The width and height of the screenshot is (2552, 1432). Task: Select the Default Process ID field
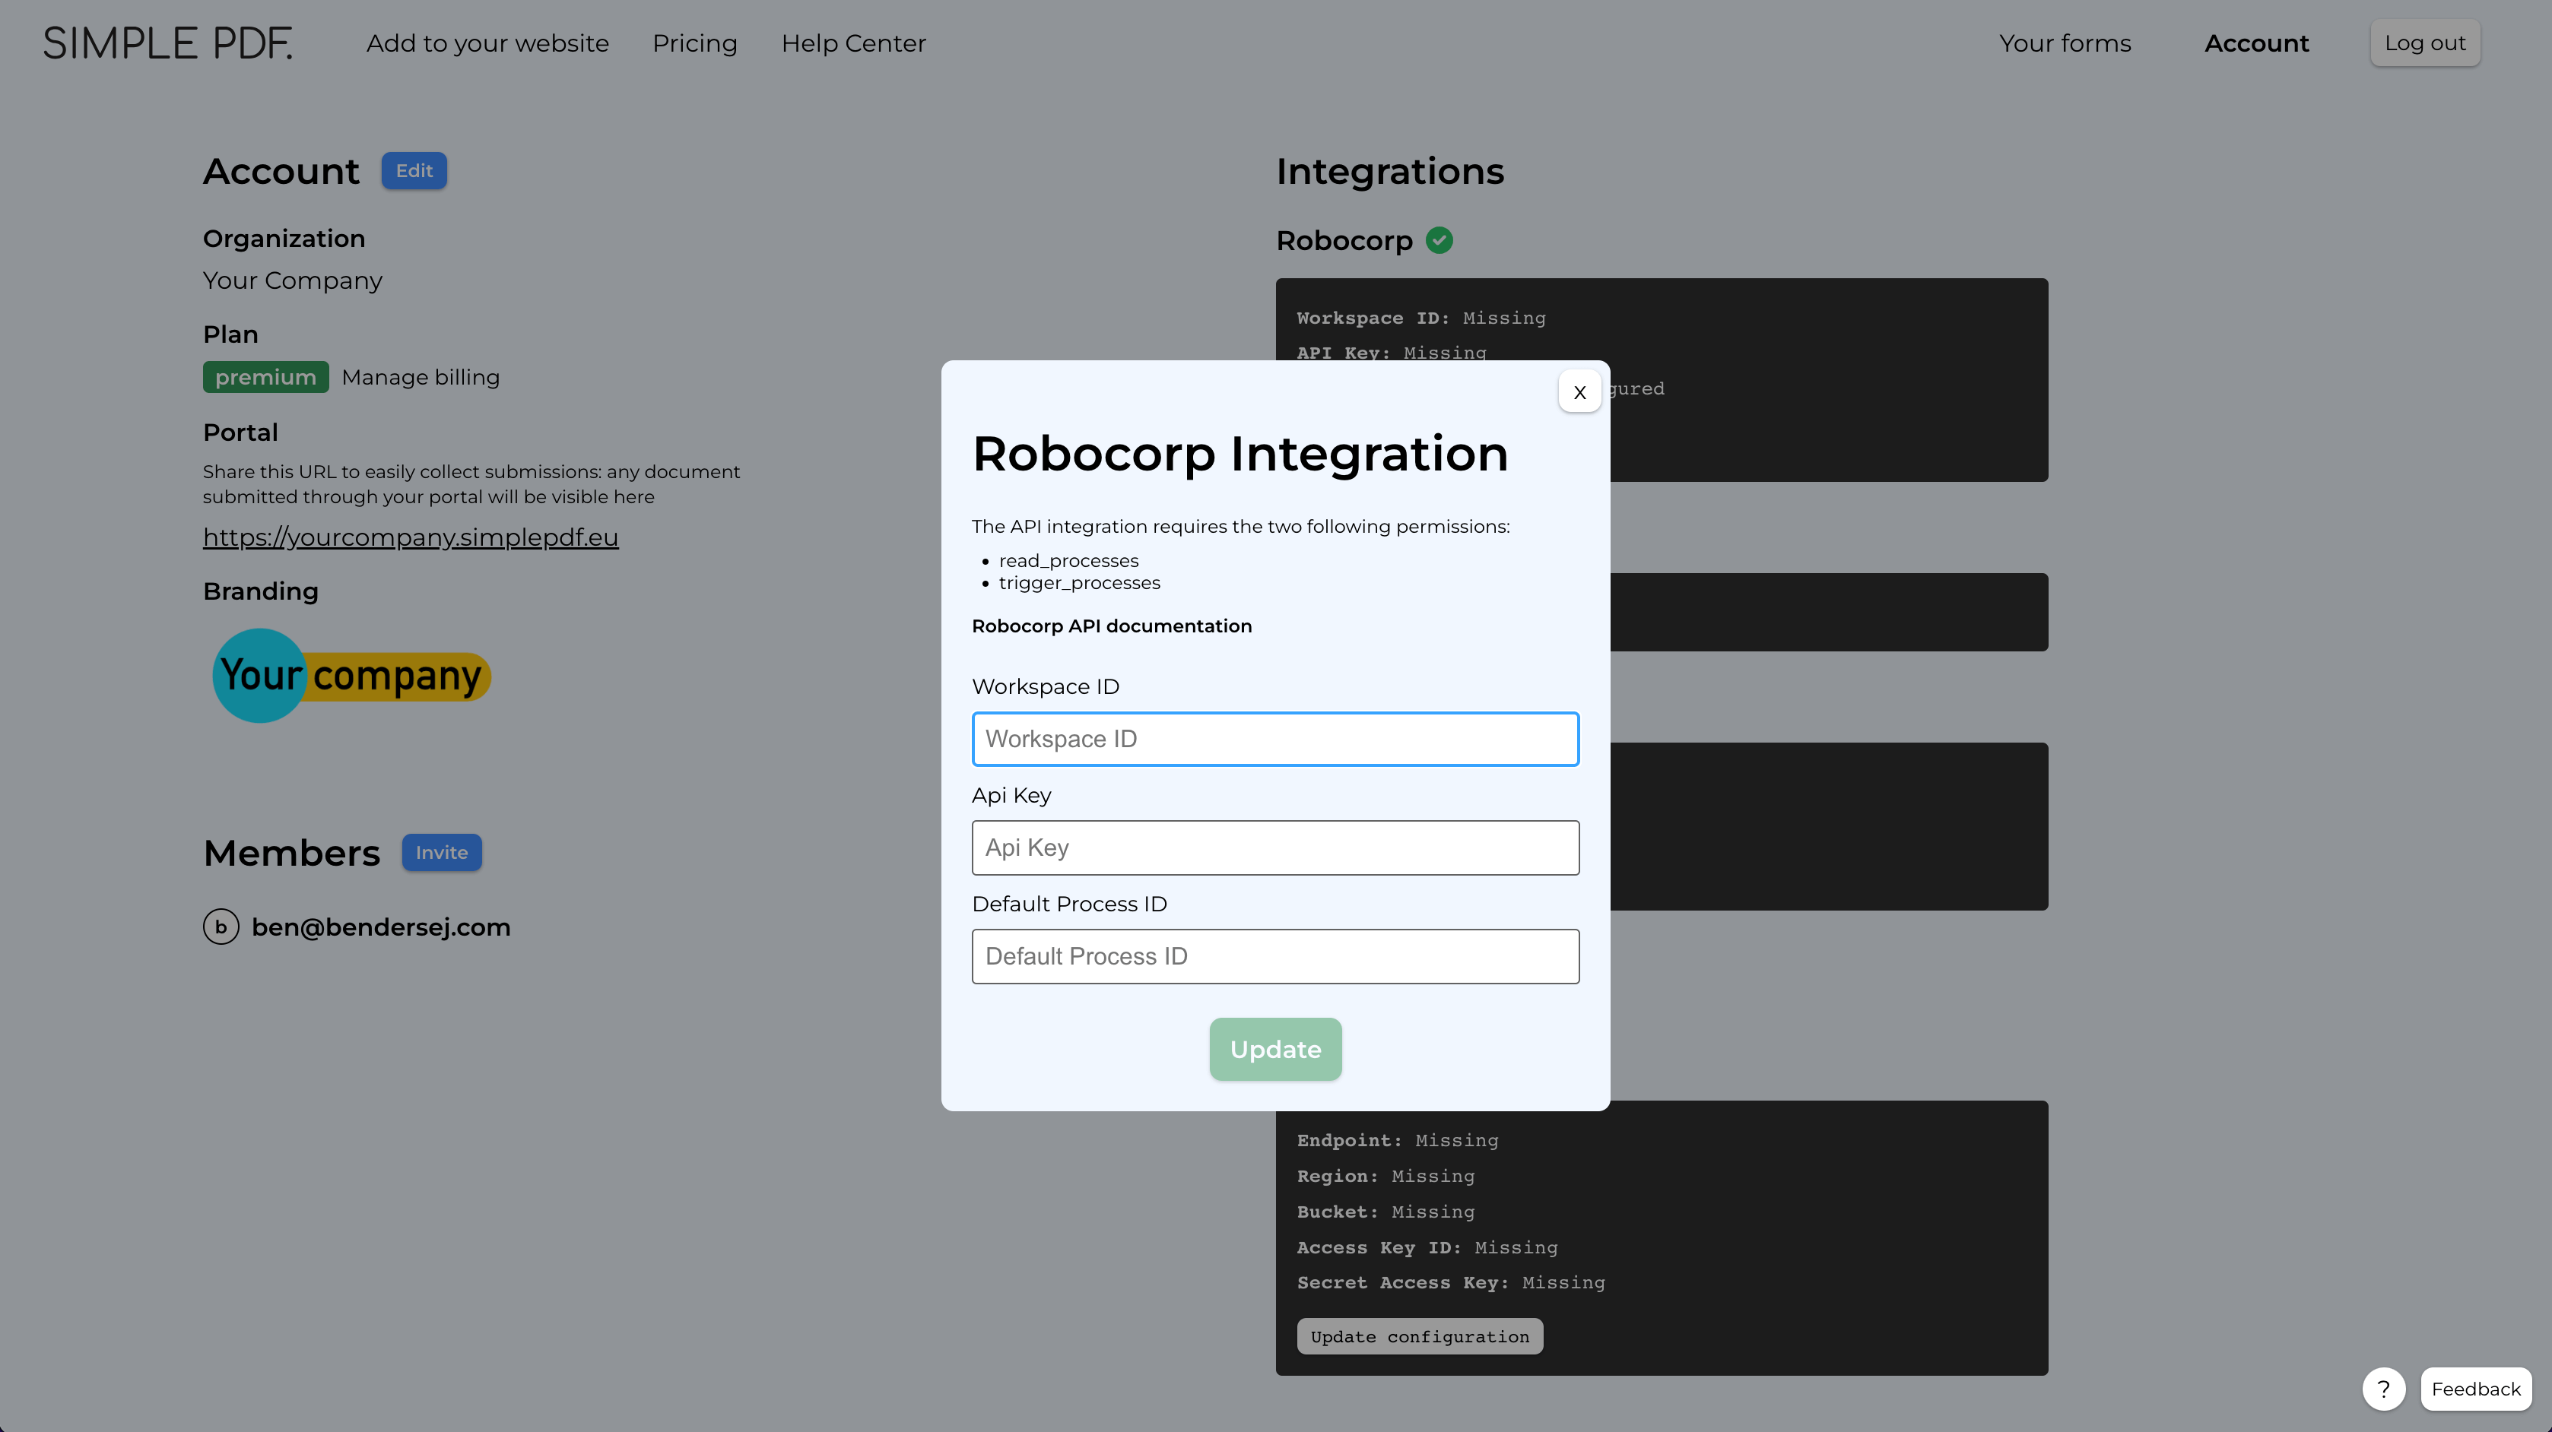(x=1275, y=957)
